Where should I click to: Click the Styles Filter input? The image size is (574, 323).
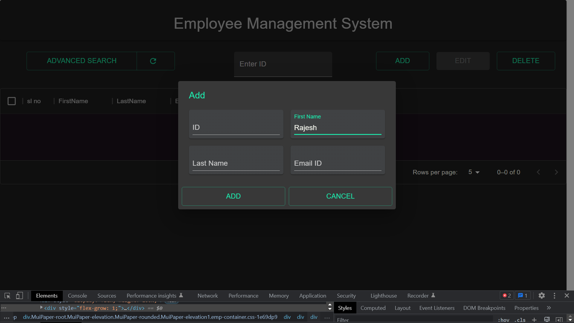pyautogui.click(x=414, y=320)
